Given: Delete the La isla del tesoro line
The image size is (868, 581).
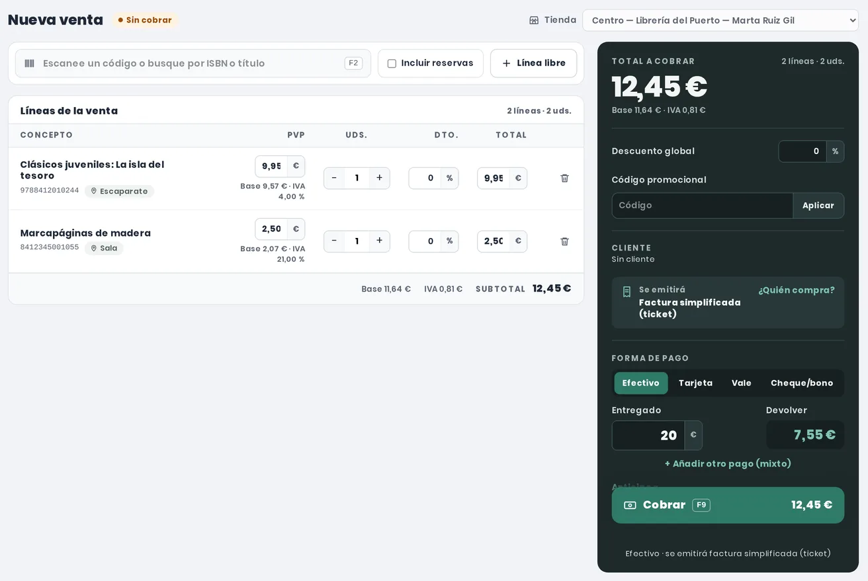Looking at the screenshot, I should coord(564,178).
